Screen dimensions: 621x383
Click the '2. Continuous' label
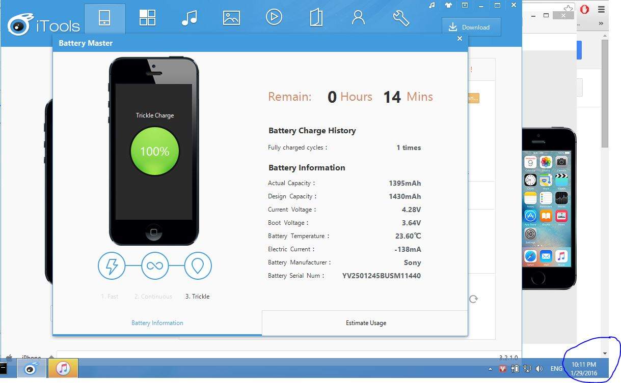[x=153, y=297]
